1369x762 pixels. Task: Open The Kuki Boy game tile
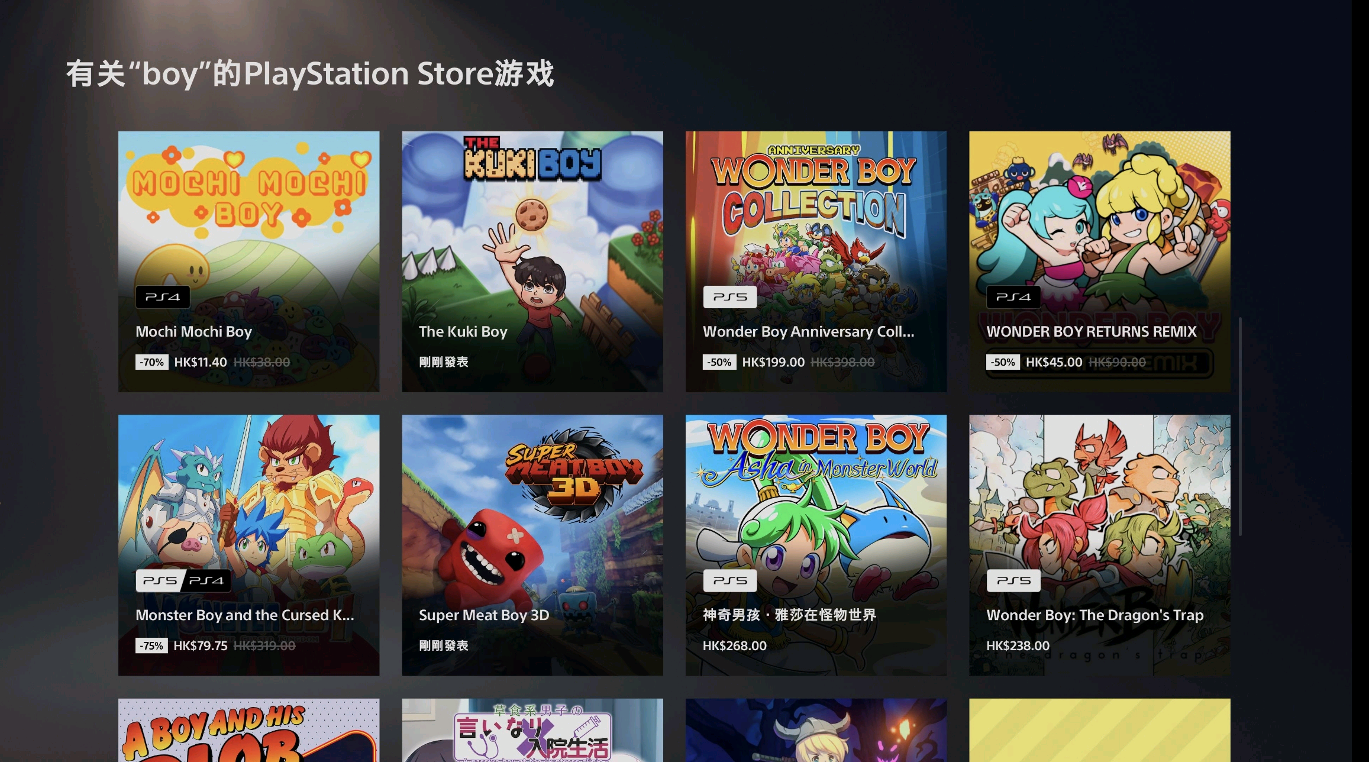[532, 261]
